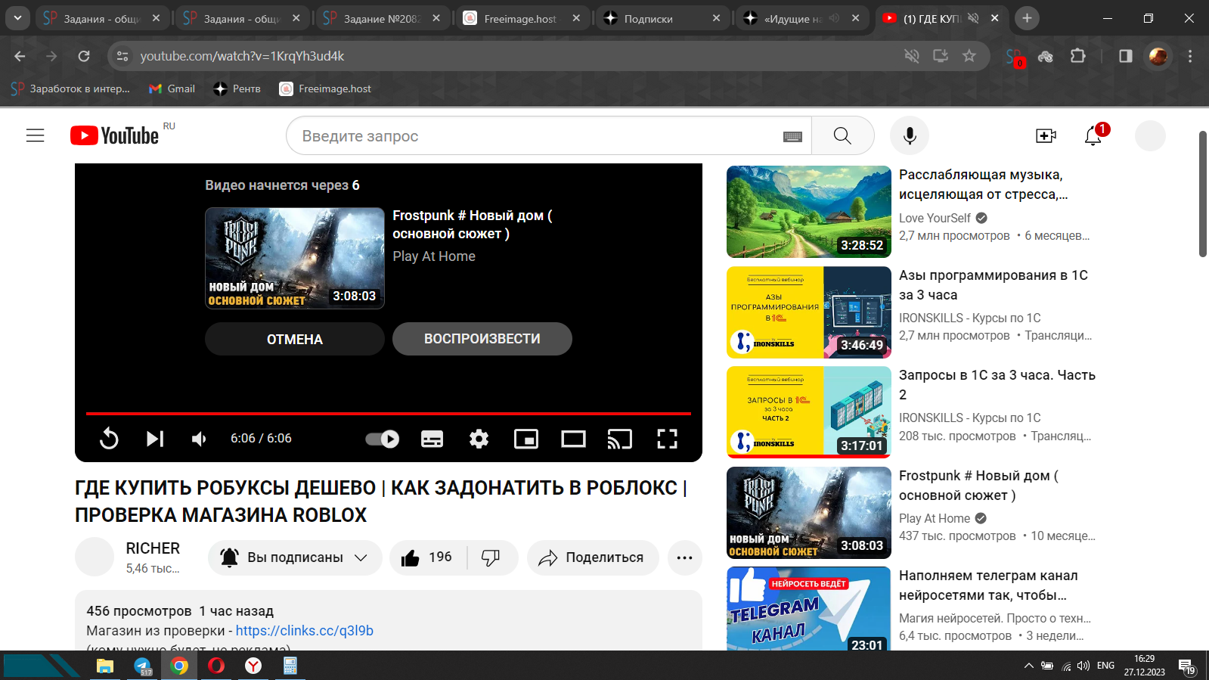
Task: Open the Chrome tab search dropdown
Action: point(17,18)
